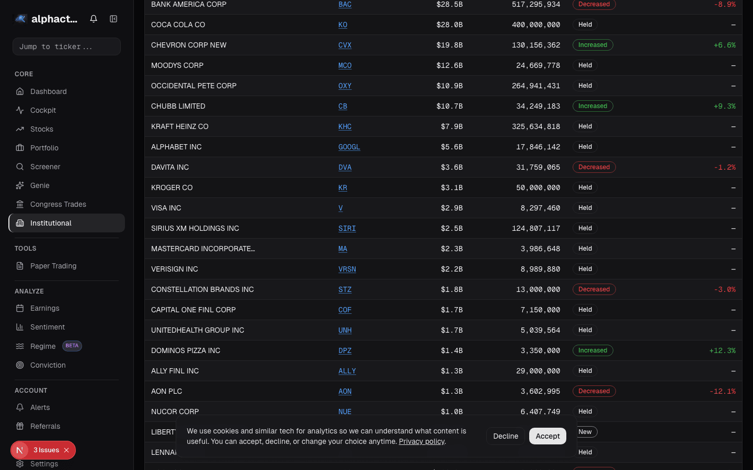Open the Sentiment chart icon

pos(20,327)
